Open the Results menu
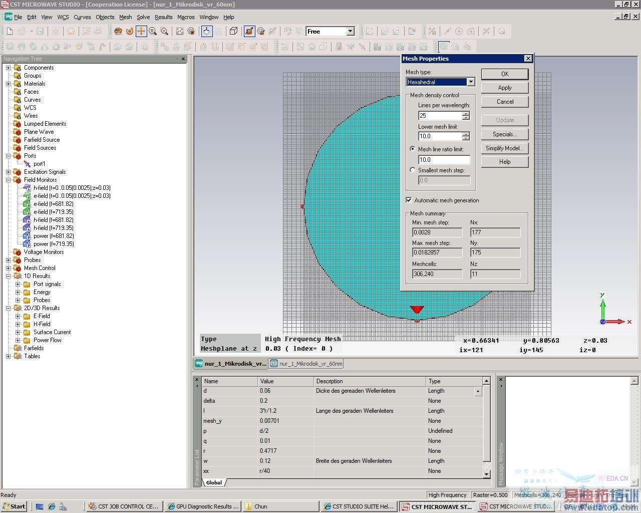Image resolution: width=641 pixels, height=513 pixels. point(163,17)
